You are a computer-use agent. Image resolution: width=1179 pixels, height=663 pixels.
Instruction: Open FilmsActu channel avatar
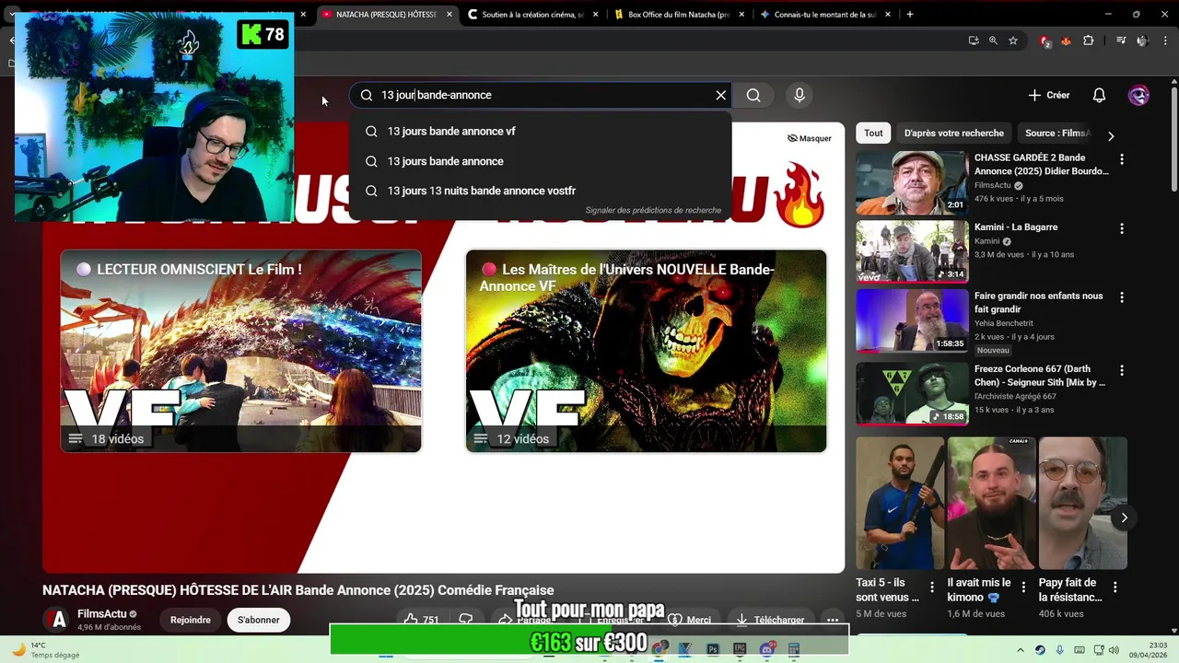[57, 620]
